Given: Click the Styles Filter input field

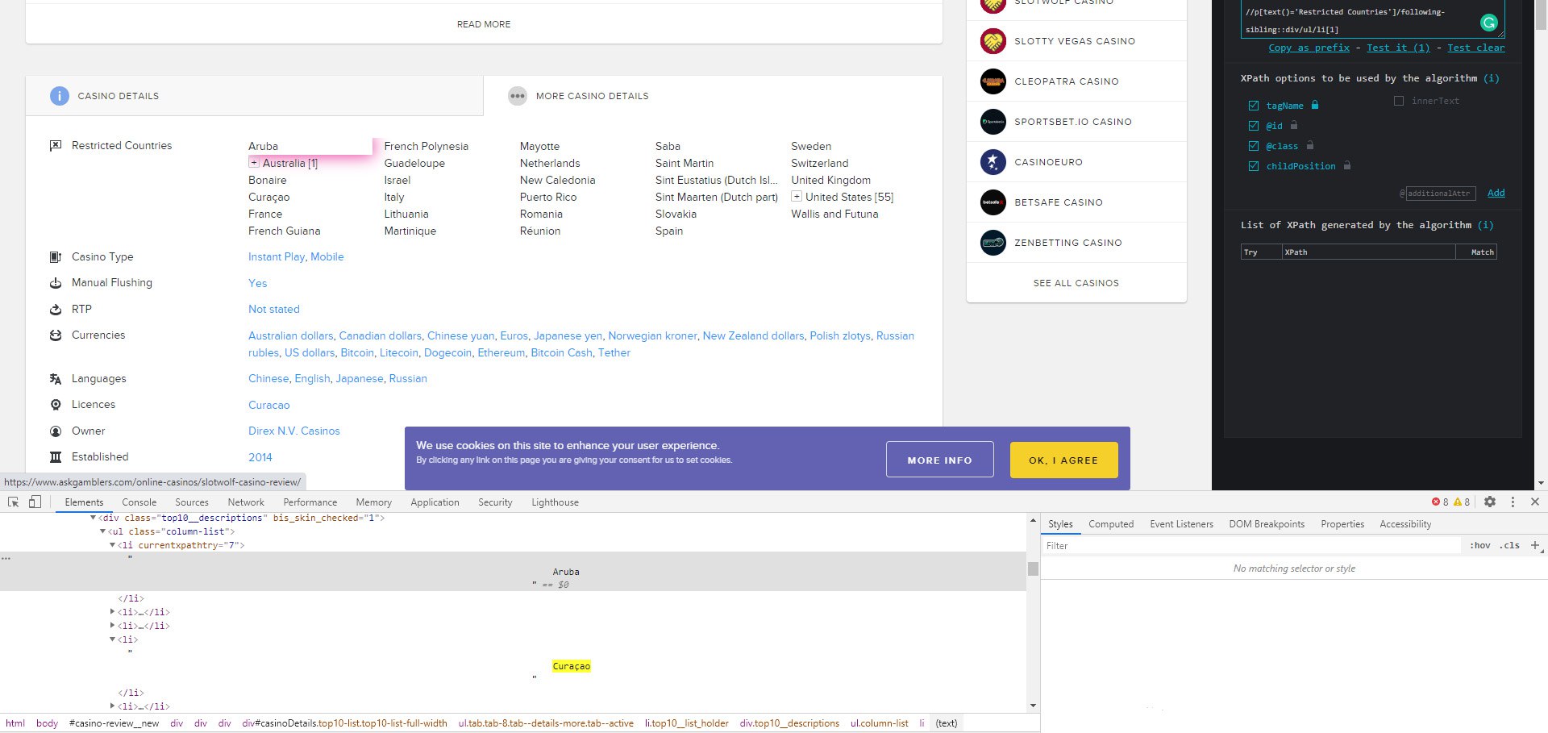Looking at the screenshot, I should point(1250,546).
